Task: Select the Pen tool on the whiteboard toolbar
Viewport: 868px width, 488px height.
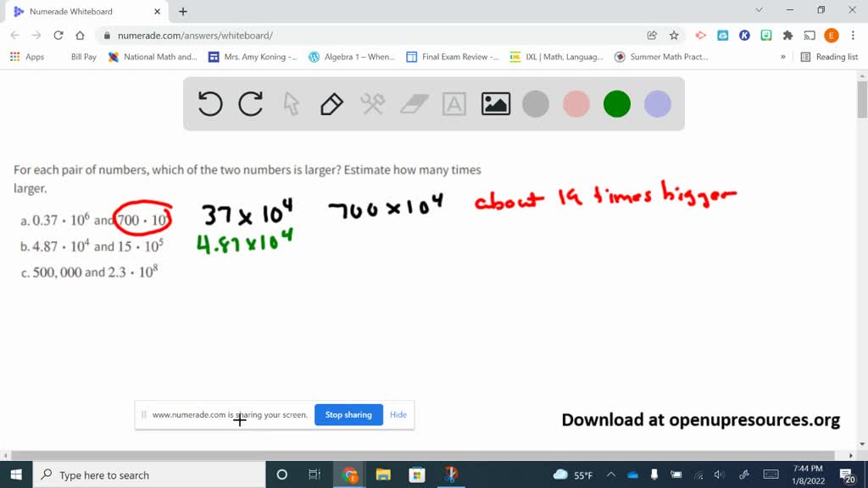Action: pos(331,103)
